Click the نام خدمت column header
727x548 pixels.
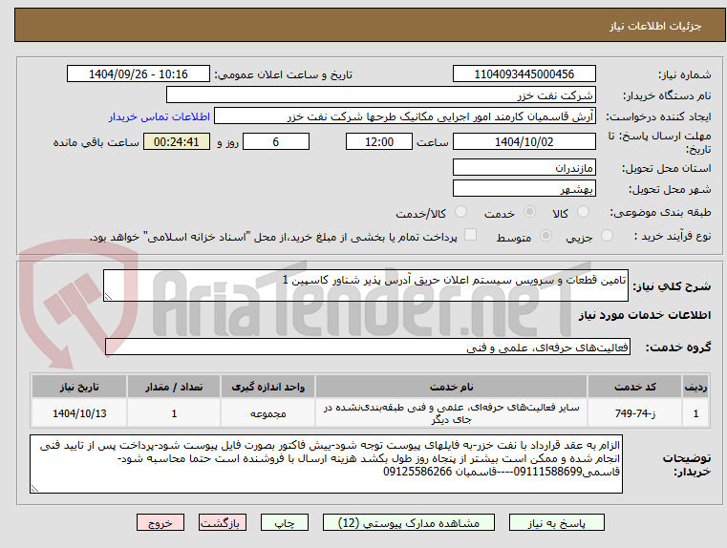click(451, 387)
